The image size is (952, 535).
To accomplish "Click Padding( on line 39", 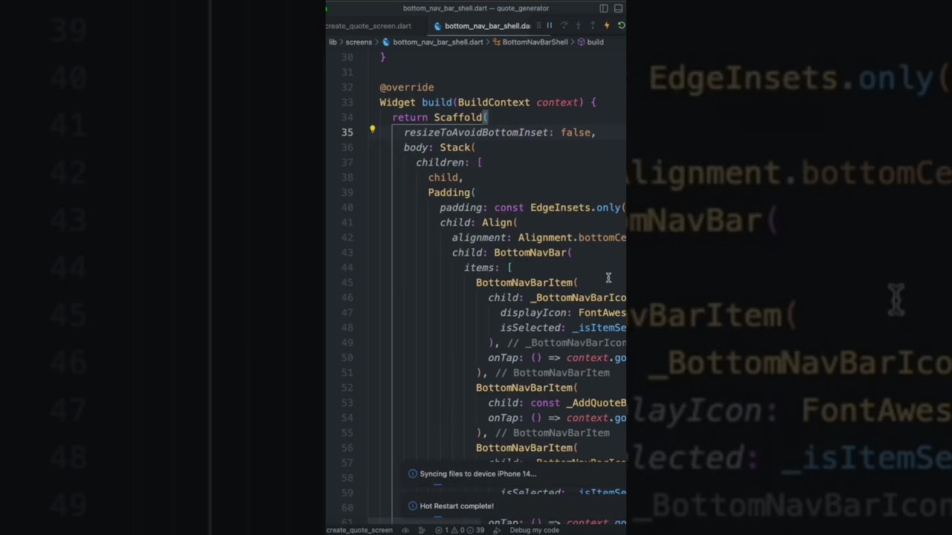I will 451,192.
